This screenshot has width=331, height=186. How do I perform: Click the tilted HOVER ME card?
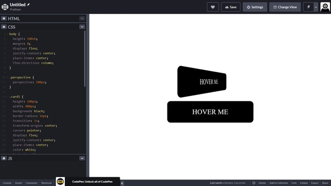click(x=202, y=82)
